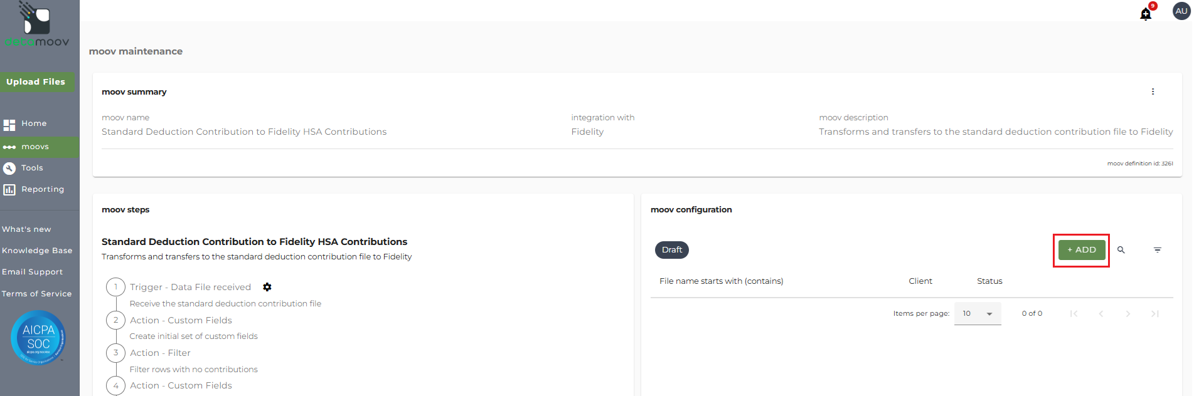Open the notifications bell icon

1146,14
